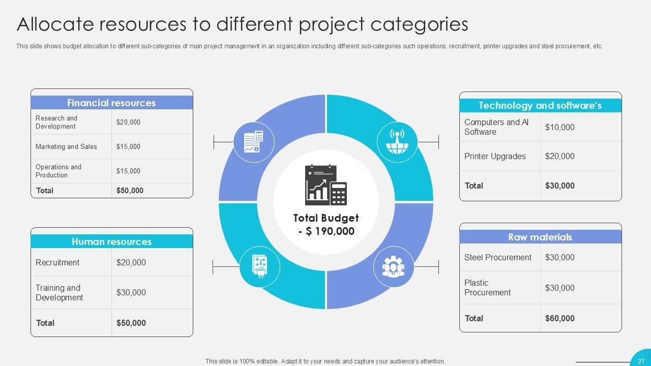Click the 'Computers and AI Software' row label

pyautogui.click(x=496, y=127)
